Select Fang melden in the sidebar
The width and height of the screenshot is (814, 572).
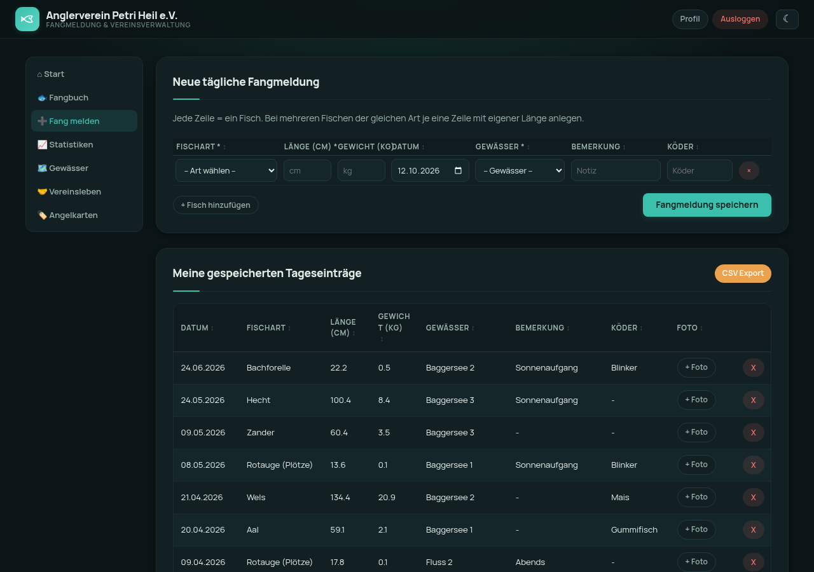[x=84, y=121]
